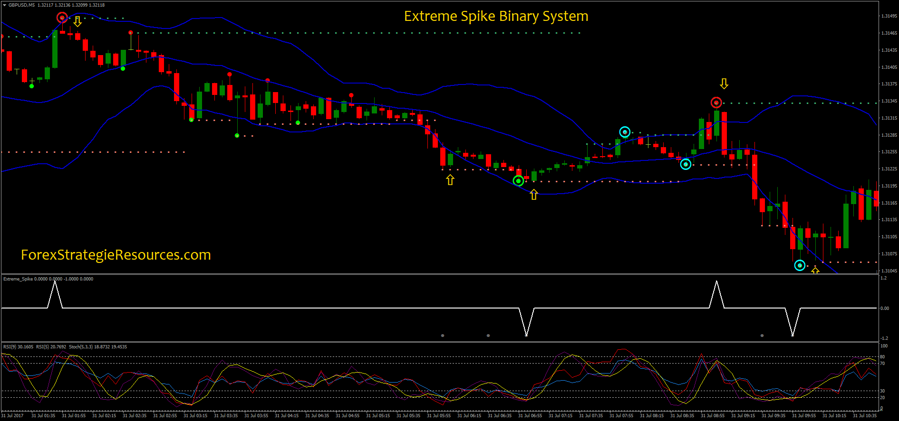Click the 31 Jul 10:35 time label
899x421 pixels.
click(x=865, y=416)
